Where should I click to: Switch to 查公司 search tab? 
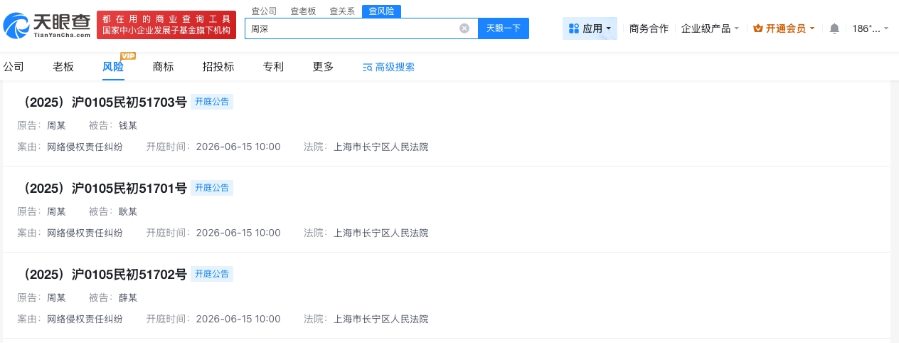coord(265,11)
